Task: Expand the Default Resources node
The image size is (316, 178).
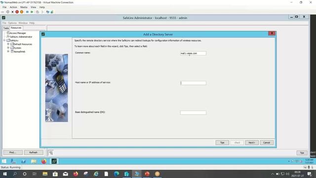Action: (8, 44)
